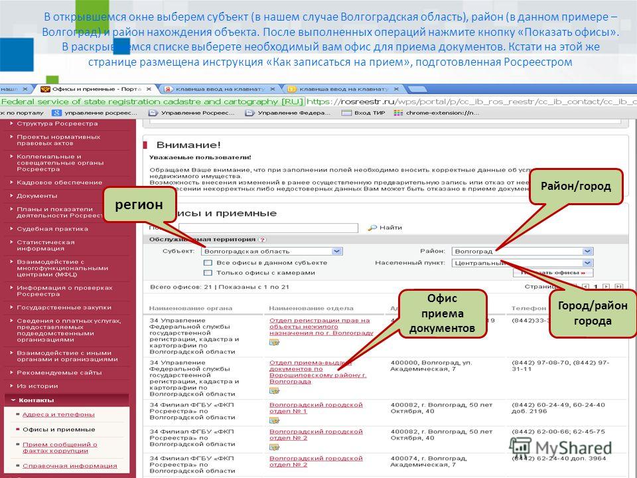Click the Показать офисы button
Viewport: 637px width, 478px height.
(553, 273)
